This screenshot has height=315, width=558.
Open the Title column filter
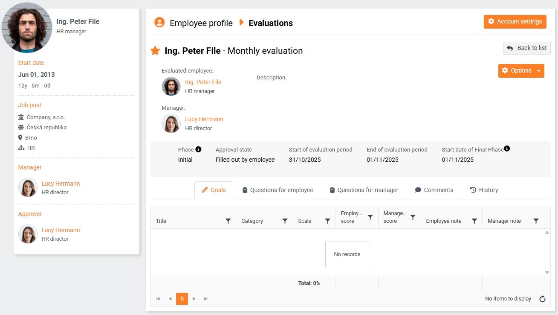coord(228,221)
